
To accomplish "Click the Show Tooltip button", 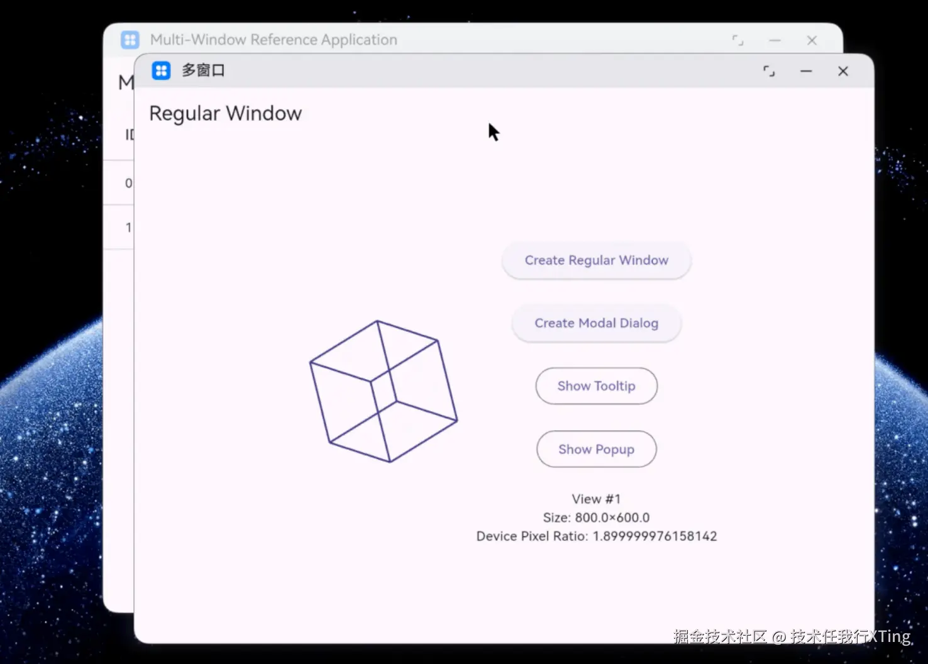I will coord(597,386).
